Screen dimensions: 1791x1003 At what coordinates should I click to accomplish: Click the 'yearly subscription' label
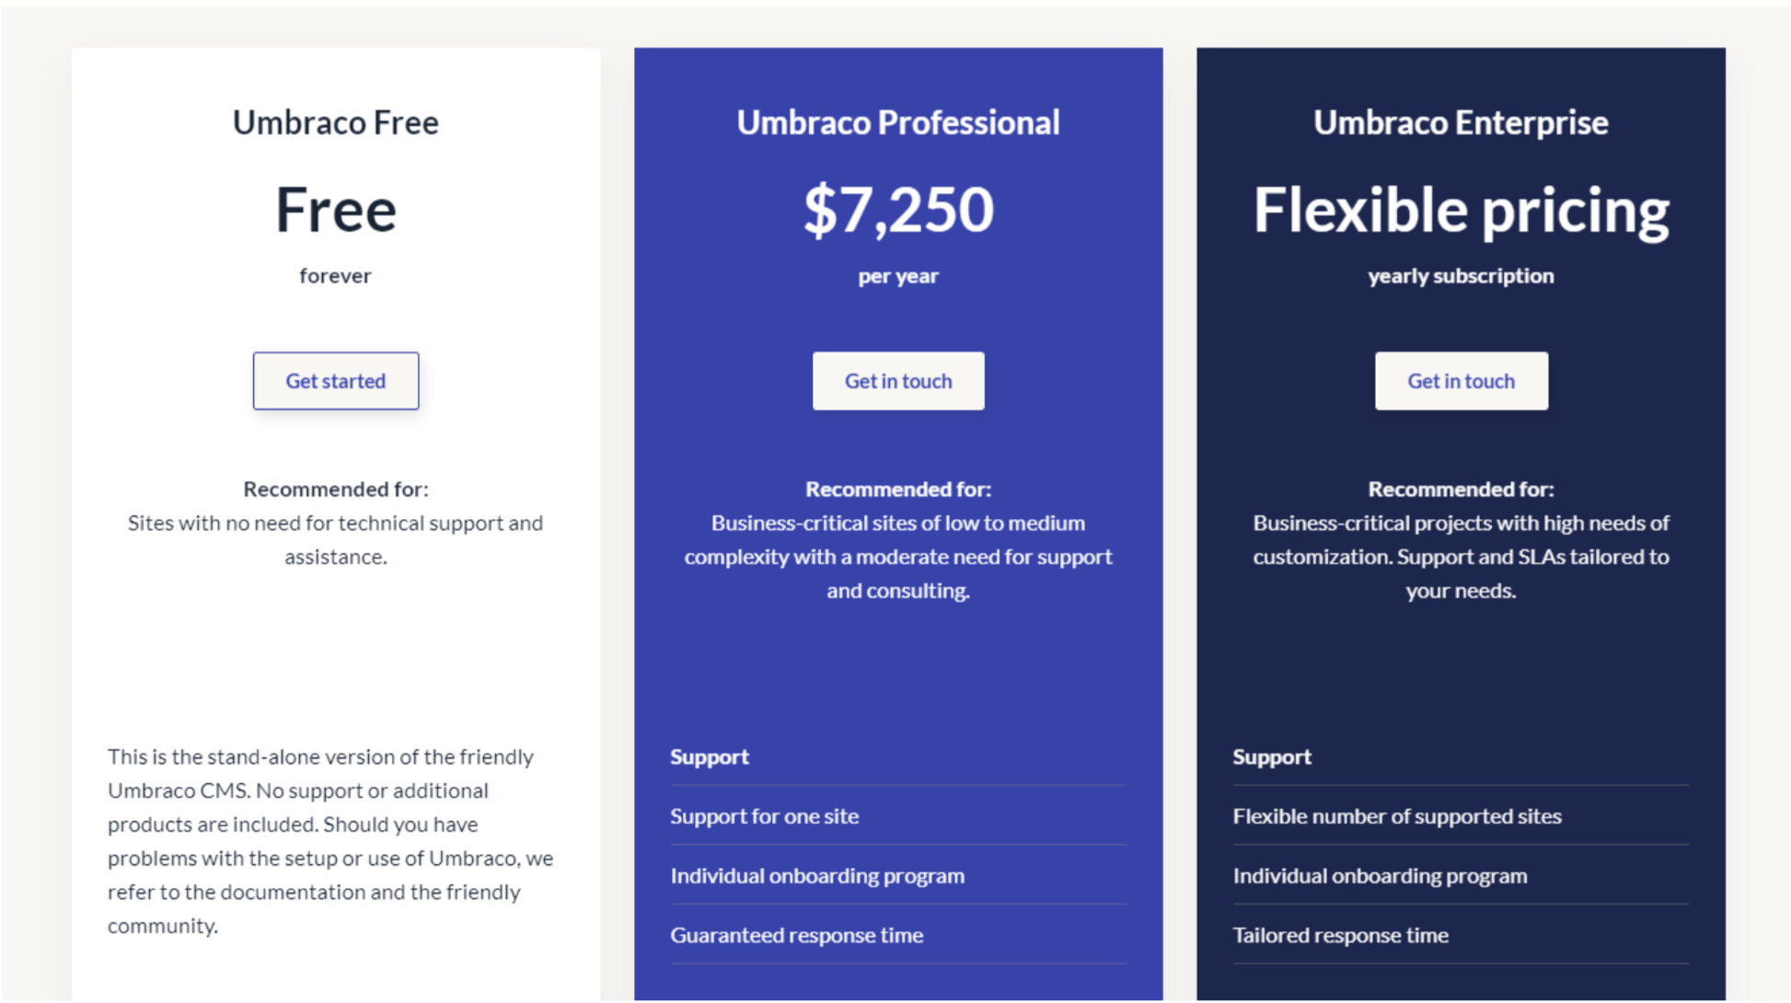[1460, 276]
